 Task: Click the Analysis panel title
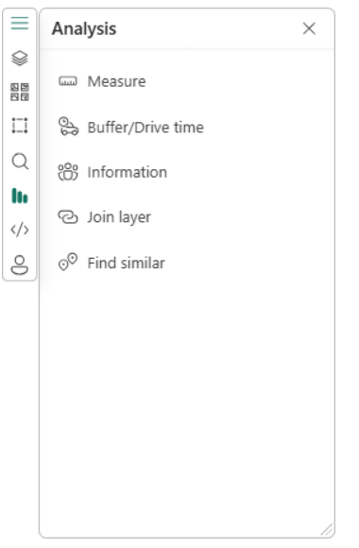click(84, 29)
